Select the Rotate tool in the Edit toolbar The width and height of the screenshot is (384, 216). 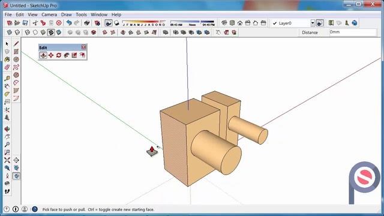coord(59,55)
